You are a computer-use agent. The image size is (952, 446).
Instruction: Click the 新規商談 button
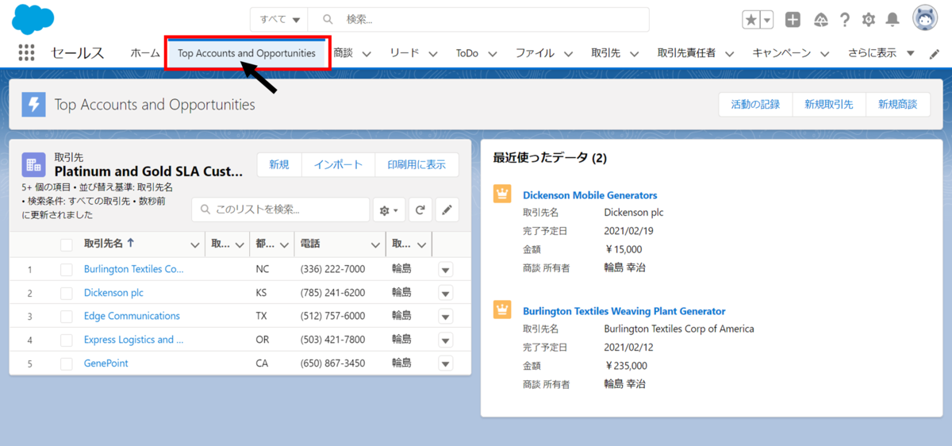point(897,104)
